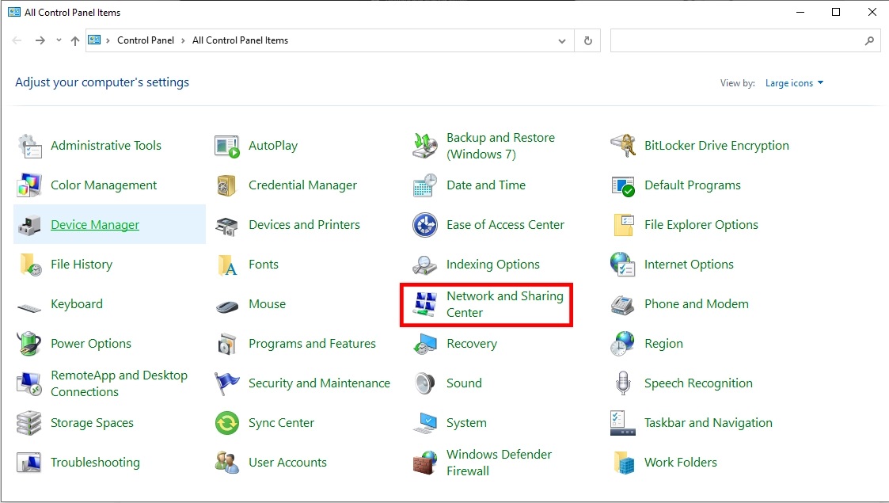
Task: Open the Device Manager link
Action: coord(95,225)
